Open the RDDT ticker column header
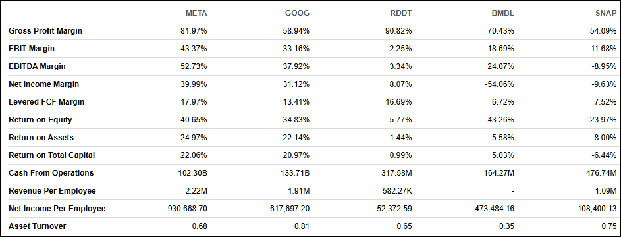 [401, 13]
